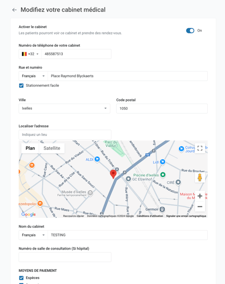This screenshot has height=284, width=225.
Task: Open the +32 country code dropdown
Action: pyautogui.click(x=30, y=54)
